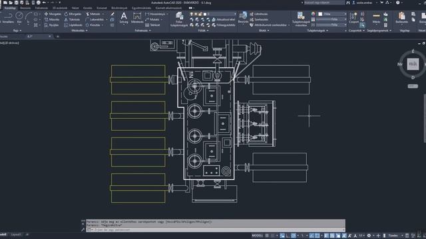Choose the Nyújtás stretch tool
The image size is (426, 239).
(x=52, y=25)
